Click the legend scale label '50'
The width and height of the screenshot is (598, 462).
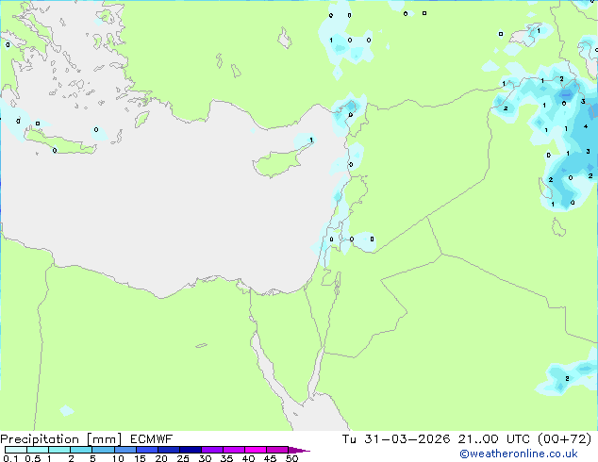tap(292, 458)
